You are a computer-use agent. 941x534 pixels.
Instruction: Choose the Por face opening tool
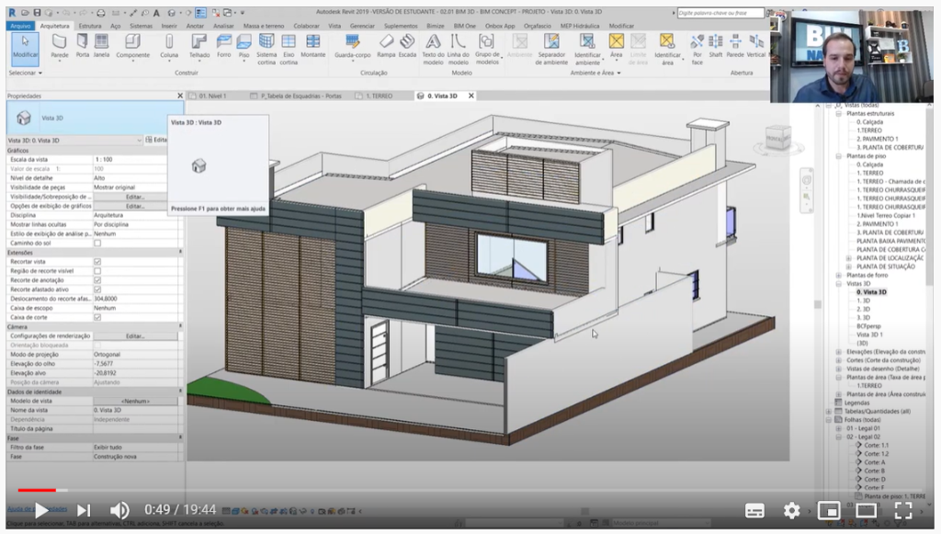tap(697, 50)
